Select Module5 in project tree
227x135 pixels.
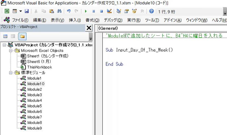coord(35,106)
